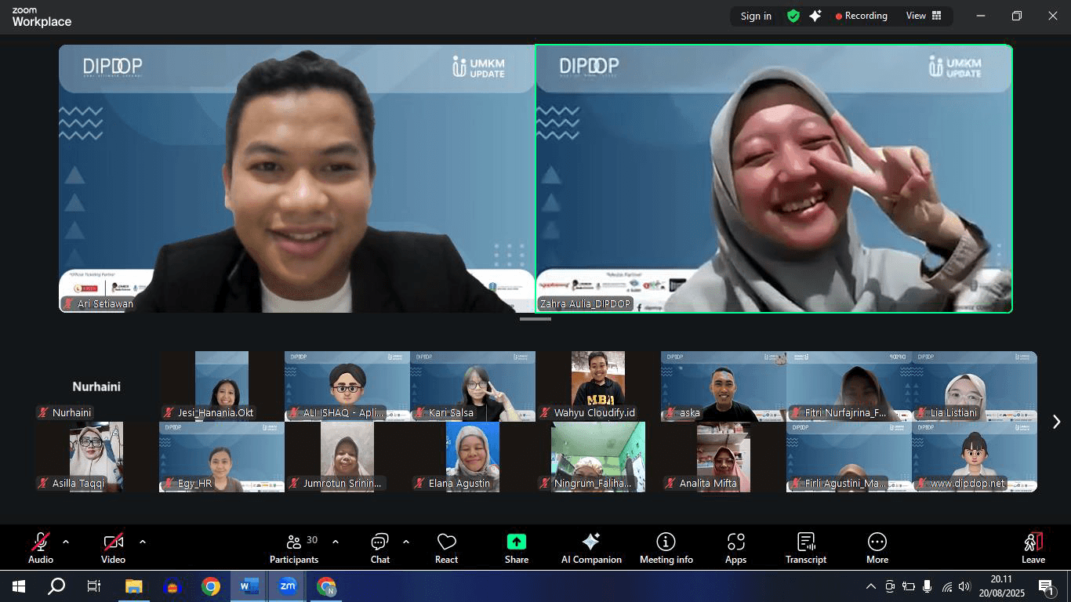Open the Participants panel
The image size is (1071, 602).
click(x=294, y=546)
